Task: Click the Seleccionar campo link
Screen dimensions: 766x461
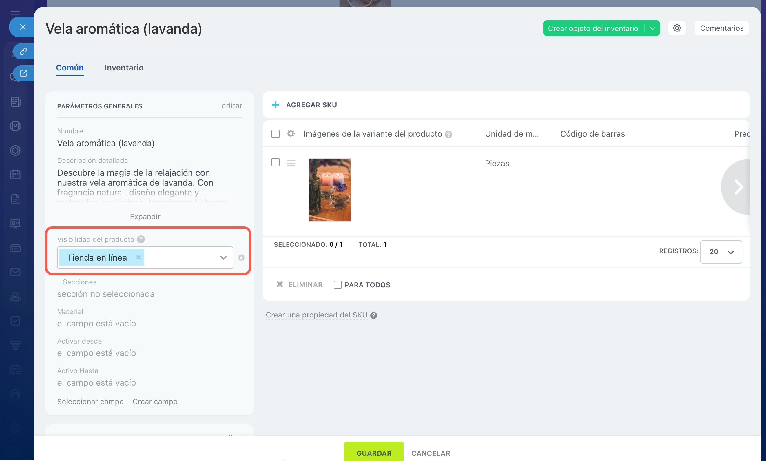Action: pos(90,401)
